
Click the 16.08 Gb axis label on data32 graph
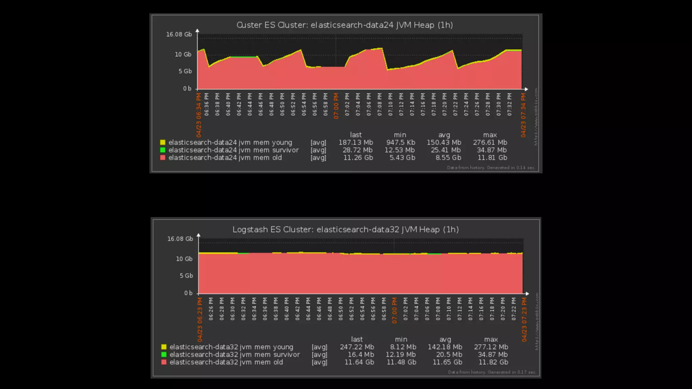pyautogui.click(x=180, y=239)
